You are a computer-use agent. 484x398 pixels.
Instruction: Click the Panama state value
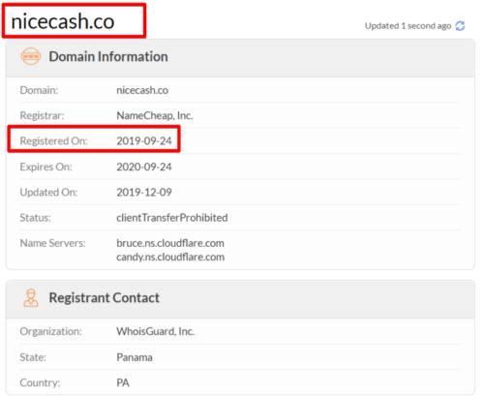pyautogui.click(x=135, y=357)
